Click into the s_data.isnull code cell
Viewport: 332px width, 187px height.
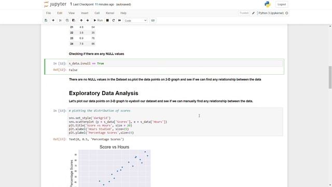point(175,63)
